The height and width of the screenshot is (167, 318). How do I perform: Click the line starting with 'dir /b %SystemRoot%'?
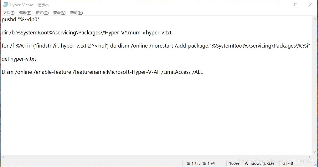click(x=87, y=33)
